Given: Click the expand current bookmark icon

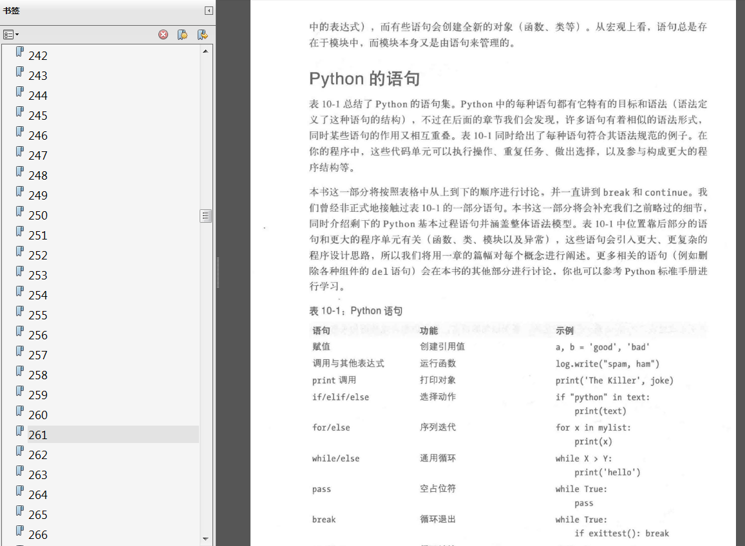Looking at the screenshot, I should tap(202, 35).
